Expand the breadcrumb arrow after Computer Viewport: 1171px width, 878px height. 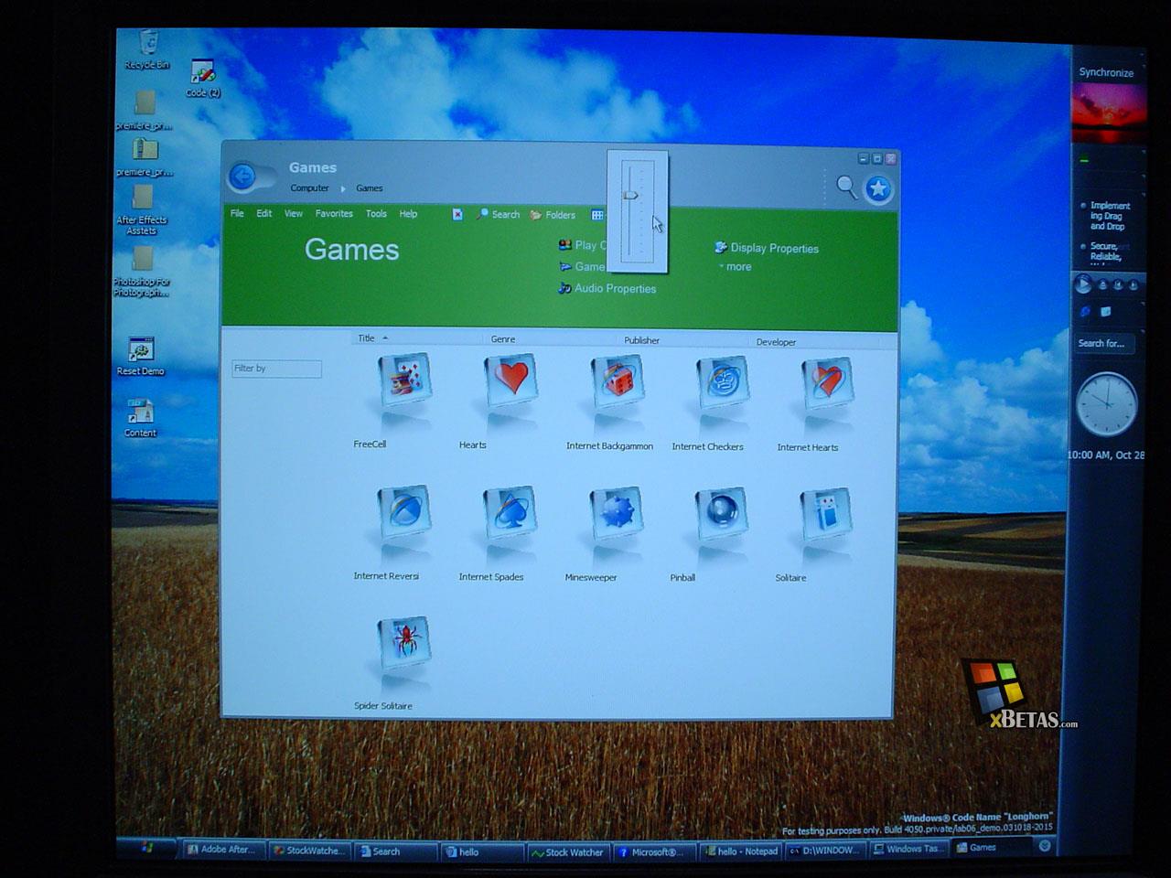(343, 189)
